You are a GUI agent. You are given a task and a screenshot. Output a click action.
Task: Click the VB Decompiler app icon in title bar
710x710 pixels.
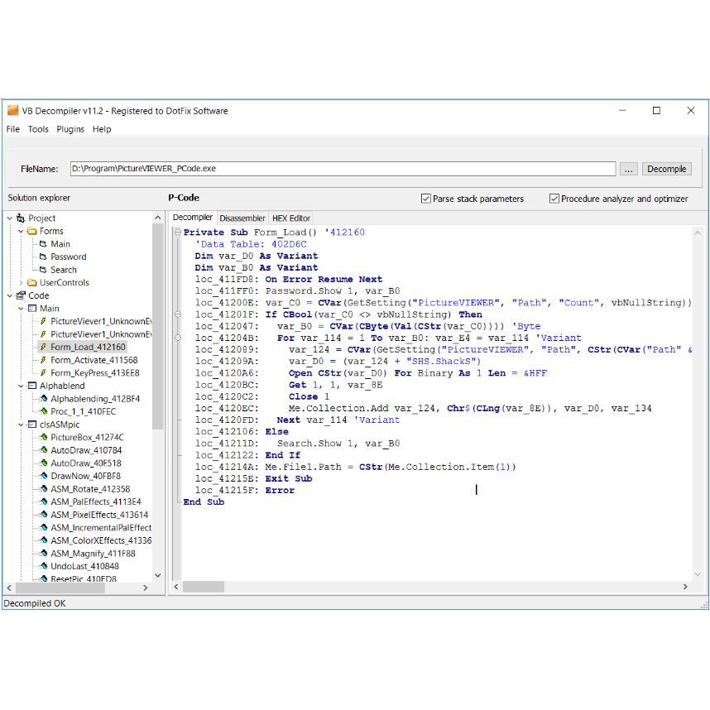12,111
